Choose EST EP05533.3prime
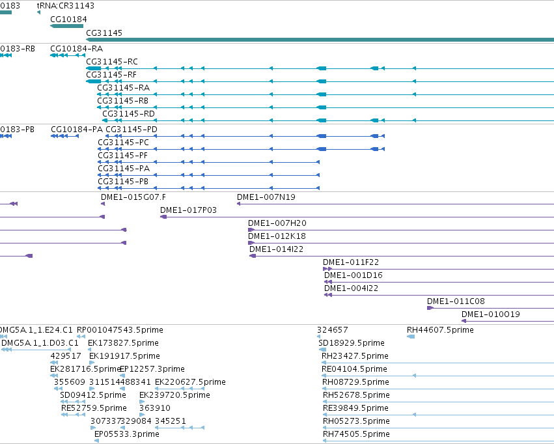This screenshot has width=554, height=444. tap(127, 434)
